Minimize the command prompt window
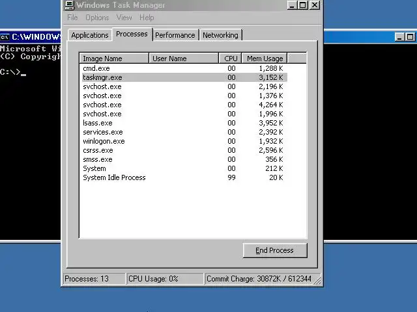 399,37
